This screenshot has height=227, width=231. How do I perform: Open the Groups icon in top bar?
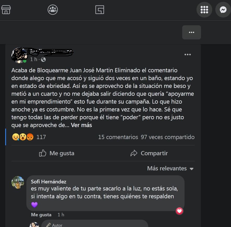[x=53, y=10]
